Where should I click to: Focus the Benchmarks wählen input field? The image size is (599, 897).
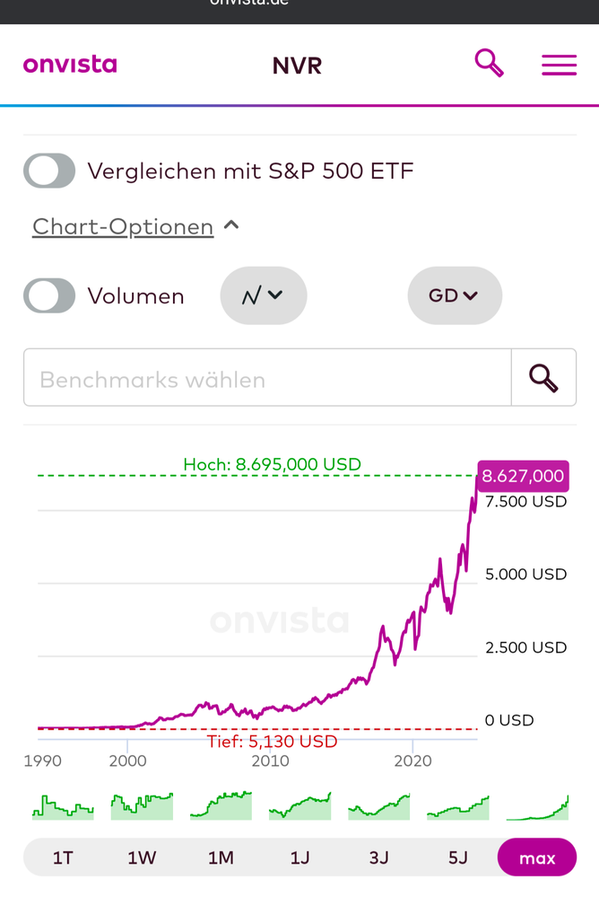tap(267, 378)
